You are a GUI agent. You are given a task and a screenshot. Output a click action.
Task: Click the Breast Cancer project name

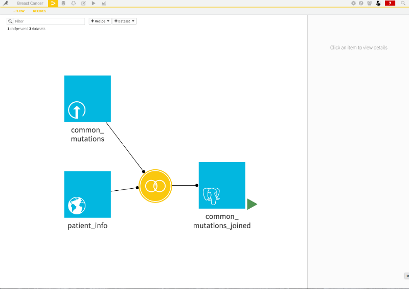[30, 3]
